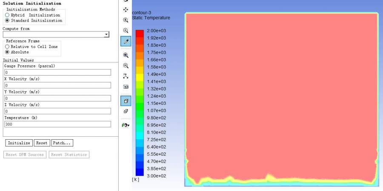Click the Fit to Window icon
Image resolution: width=383 pixels, height=191 pixels.
click(x=126, y=55)
